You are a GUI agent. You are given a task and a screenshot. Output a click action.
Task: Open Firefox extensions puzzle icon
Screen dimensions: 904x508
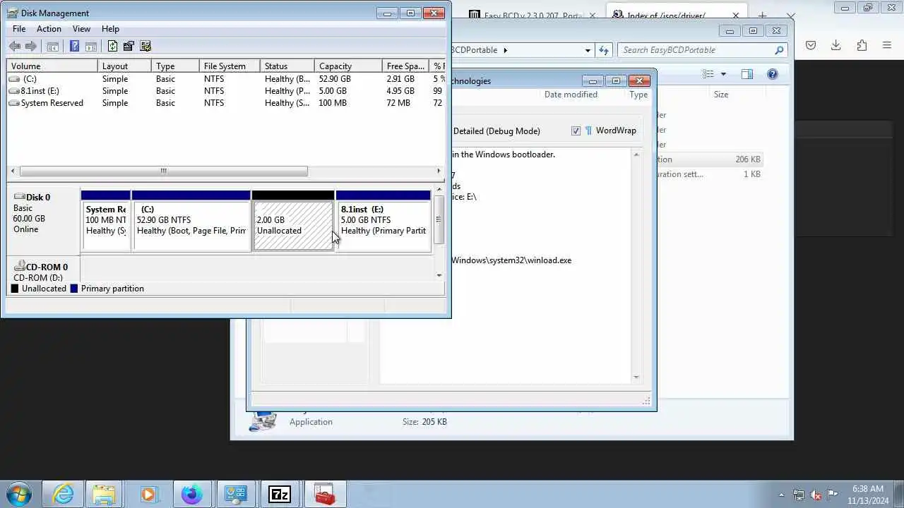[x=862, y=45]
